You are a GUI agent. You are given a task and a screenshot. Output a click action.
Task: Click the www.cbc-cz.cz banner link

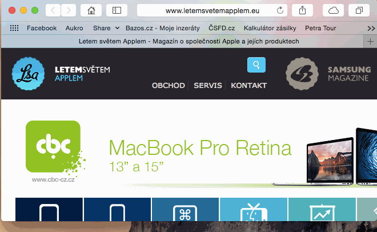53,179
